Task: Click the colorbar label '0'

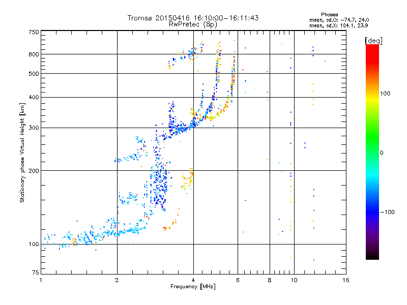Action: coord(382,153)
